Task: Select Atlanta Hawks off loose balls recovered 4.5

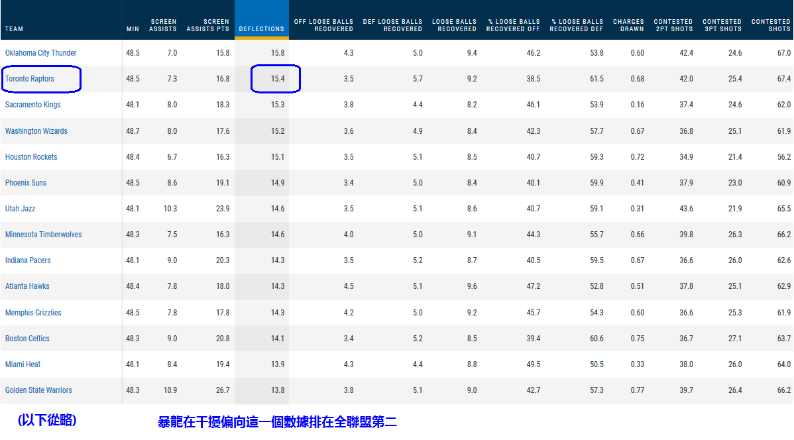Action: [349, 286]
